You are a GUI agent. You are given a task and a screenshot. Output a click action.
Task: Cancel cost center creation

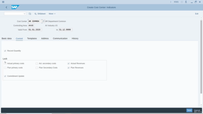click(197, 111)
